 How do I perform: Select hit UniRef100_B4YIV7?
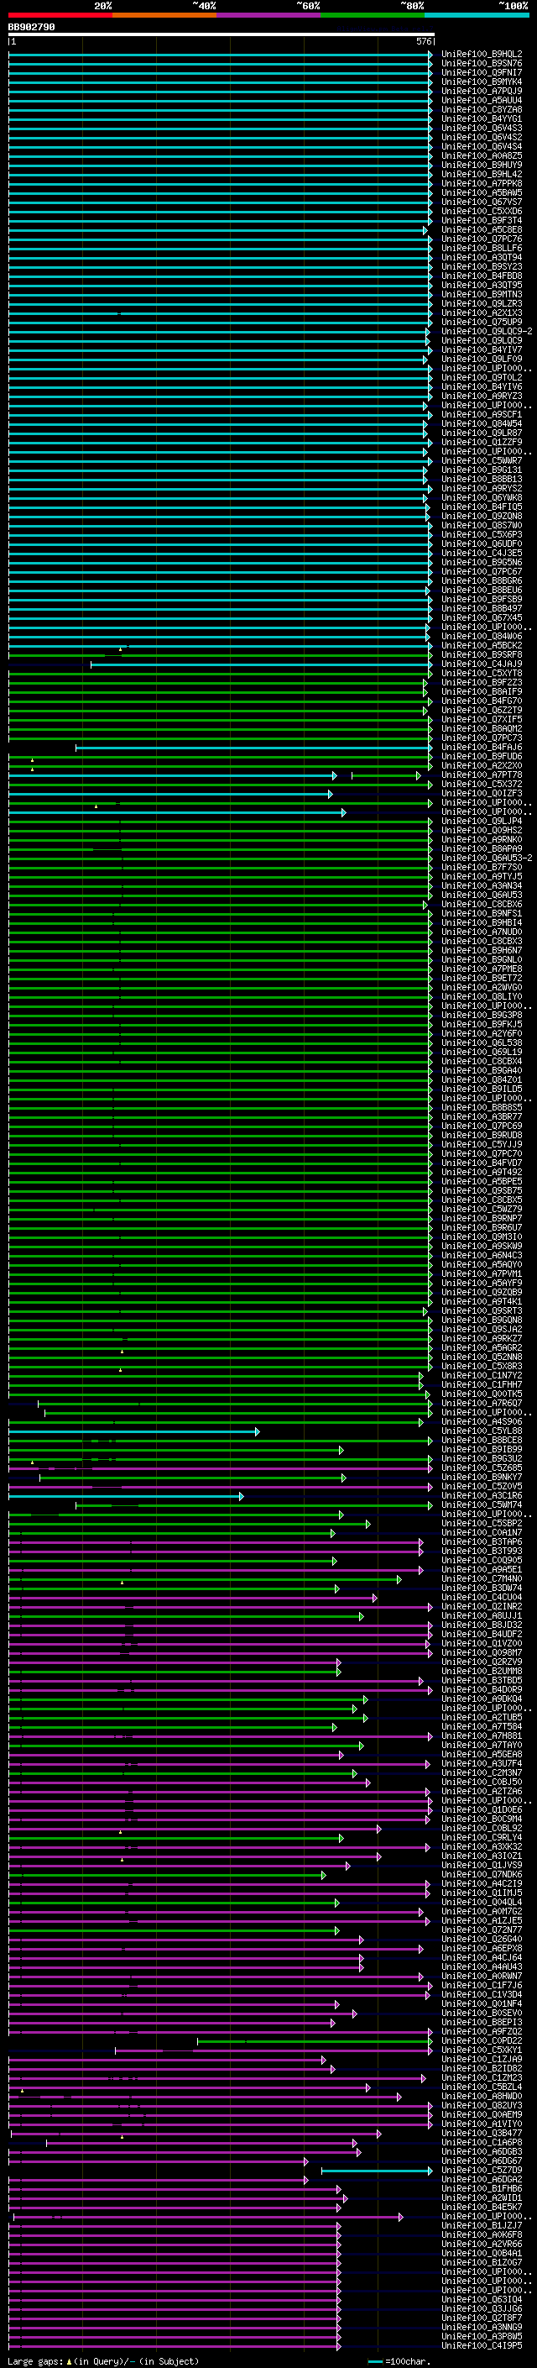(x=482, y=350)
